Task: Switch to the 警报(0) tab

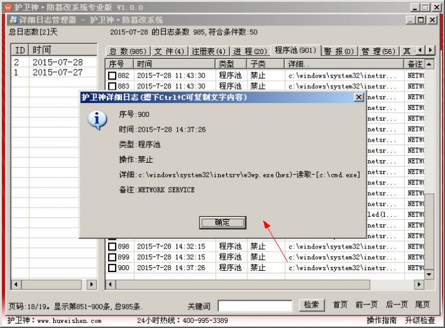Action: (x=339, y=51)
